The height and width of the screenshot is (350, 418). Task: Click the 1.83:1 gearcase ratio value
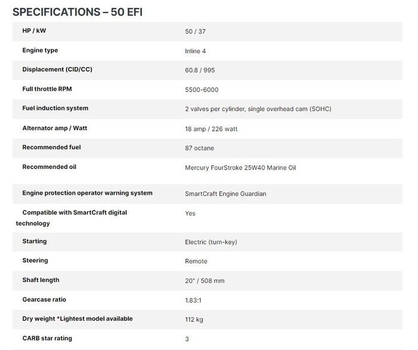[x=193, y=300]
